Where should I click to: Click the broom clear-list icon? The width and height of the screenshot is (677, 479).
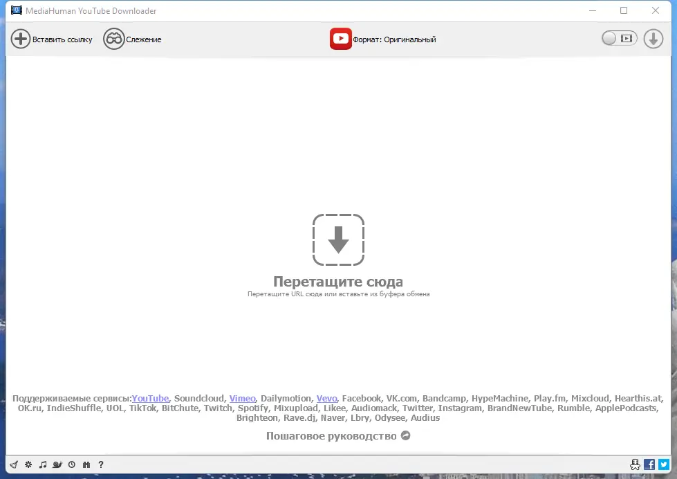(x=14, y=464)
